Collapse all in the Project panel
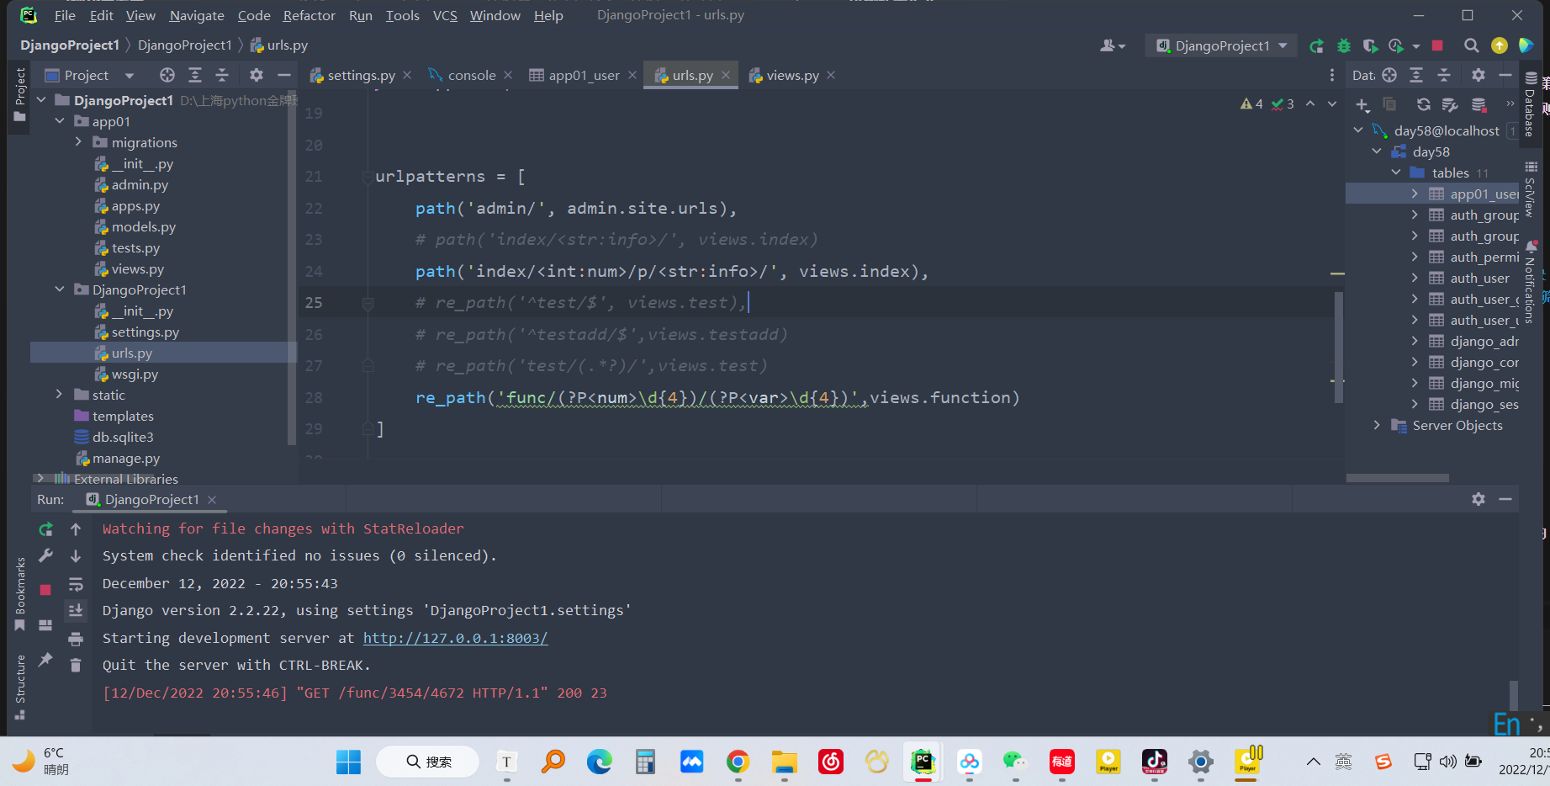The width and height of the screenshot is (1550, 786). coord(222,75)
